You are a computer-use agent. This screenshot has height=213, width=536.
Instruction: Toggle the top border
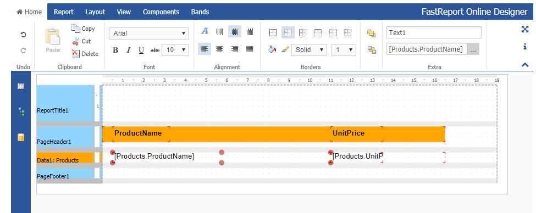point(318,32)
